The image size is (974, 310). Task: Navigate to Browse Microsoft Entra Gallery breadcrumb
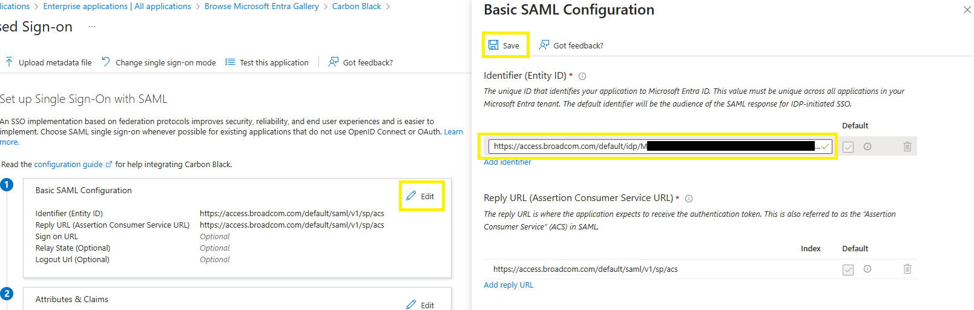(x=262, y=6)
